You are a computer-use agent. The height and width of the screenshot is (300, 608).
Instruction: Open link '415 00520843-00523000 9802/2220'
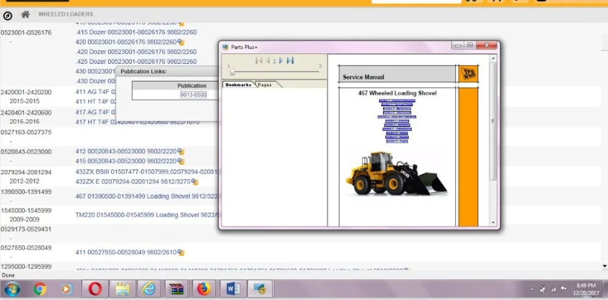126,161
